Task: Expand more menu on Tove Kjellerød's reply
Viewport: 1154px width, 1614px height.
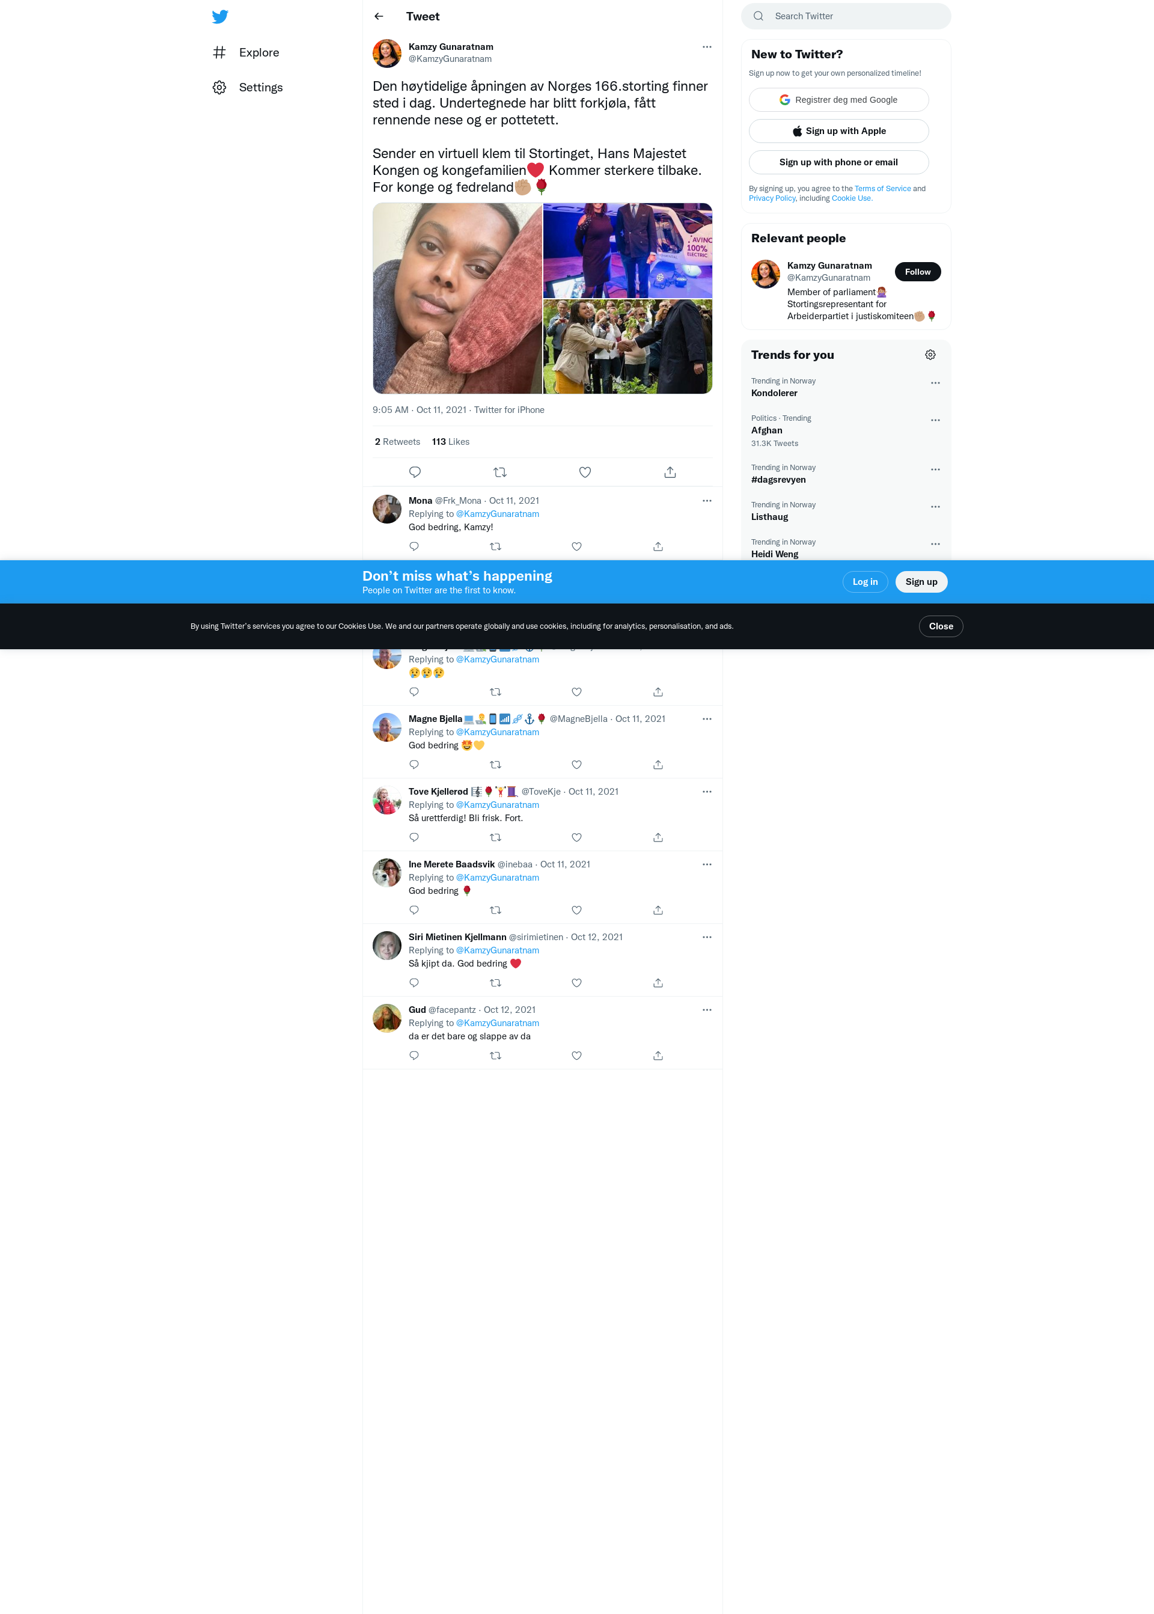Action: (706, 792)
